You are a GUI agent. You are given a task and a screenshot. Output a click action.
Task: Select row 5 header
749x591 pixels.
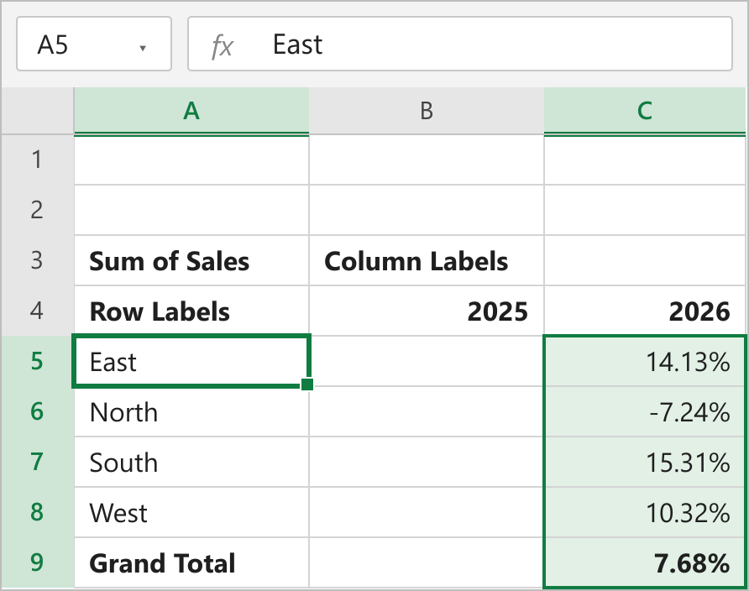[37, 361]
